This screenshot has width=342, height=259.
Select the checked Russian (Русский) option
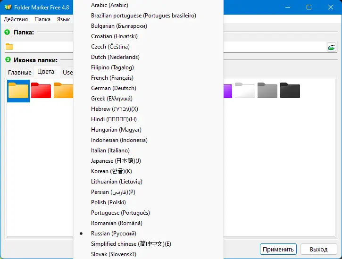[x=148, y=233]
